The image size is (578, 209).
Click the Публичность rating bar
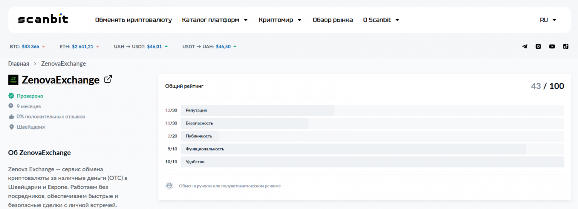tap(372, 136)
